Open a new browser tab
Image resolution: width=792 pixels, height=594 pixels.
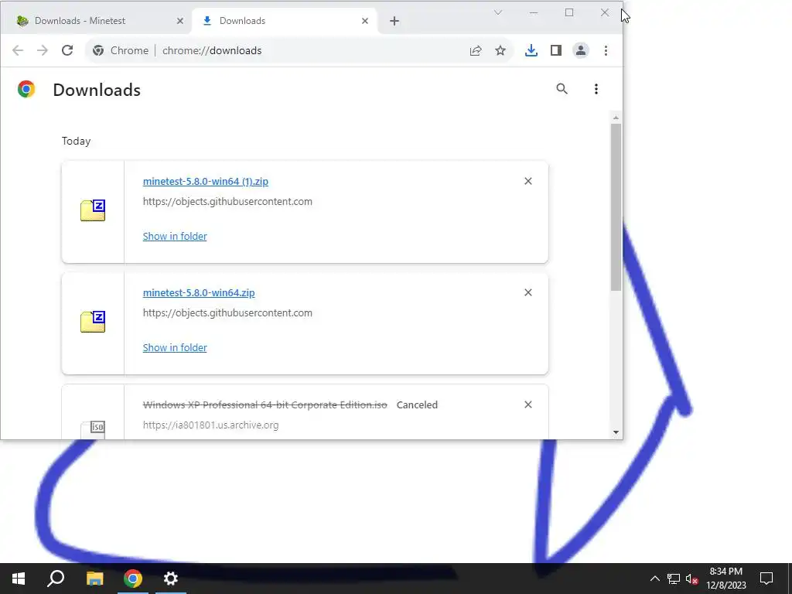click(394, 21)
